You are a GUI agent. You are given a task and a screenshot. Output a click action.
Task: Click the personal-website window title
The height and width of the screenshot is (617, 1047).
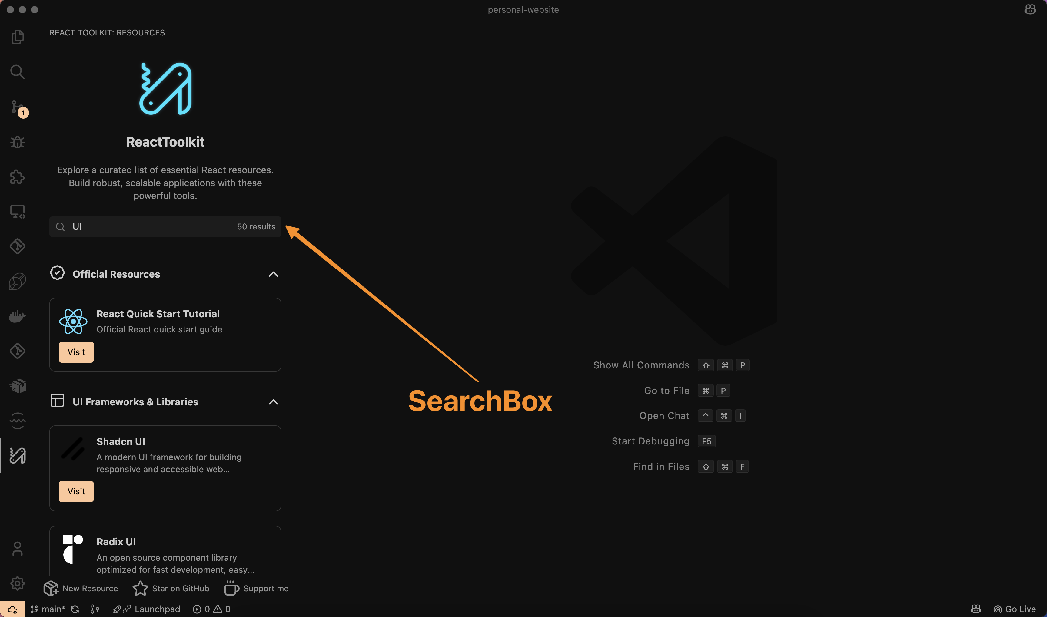[523, 10]
